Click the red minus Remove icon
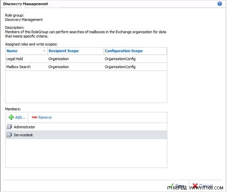The image size is (227, 193). (35, 117)
